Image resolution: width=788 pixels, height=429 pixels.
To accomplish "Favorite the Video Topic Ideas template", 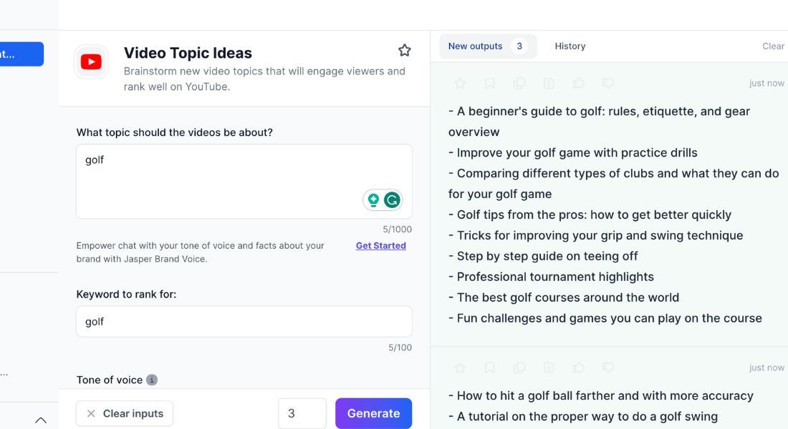I will point(404,50).
